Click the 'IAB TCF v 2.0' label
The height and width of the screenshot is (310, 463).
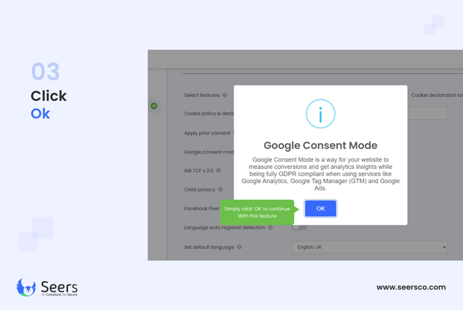pyautogui.click(x=199, y=171)
